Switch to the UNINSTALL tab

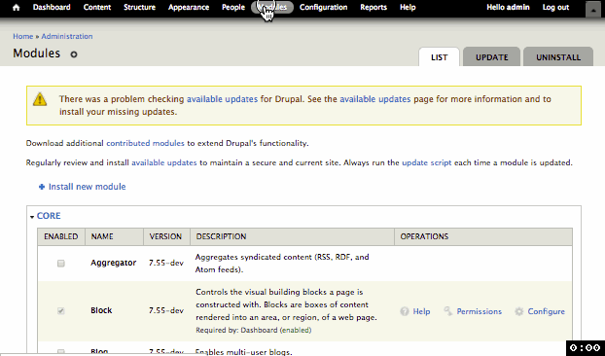(x=558, y=57)
